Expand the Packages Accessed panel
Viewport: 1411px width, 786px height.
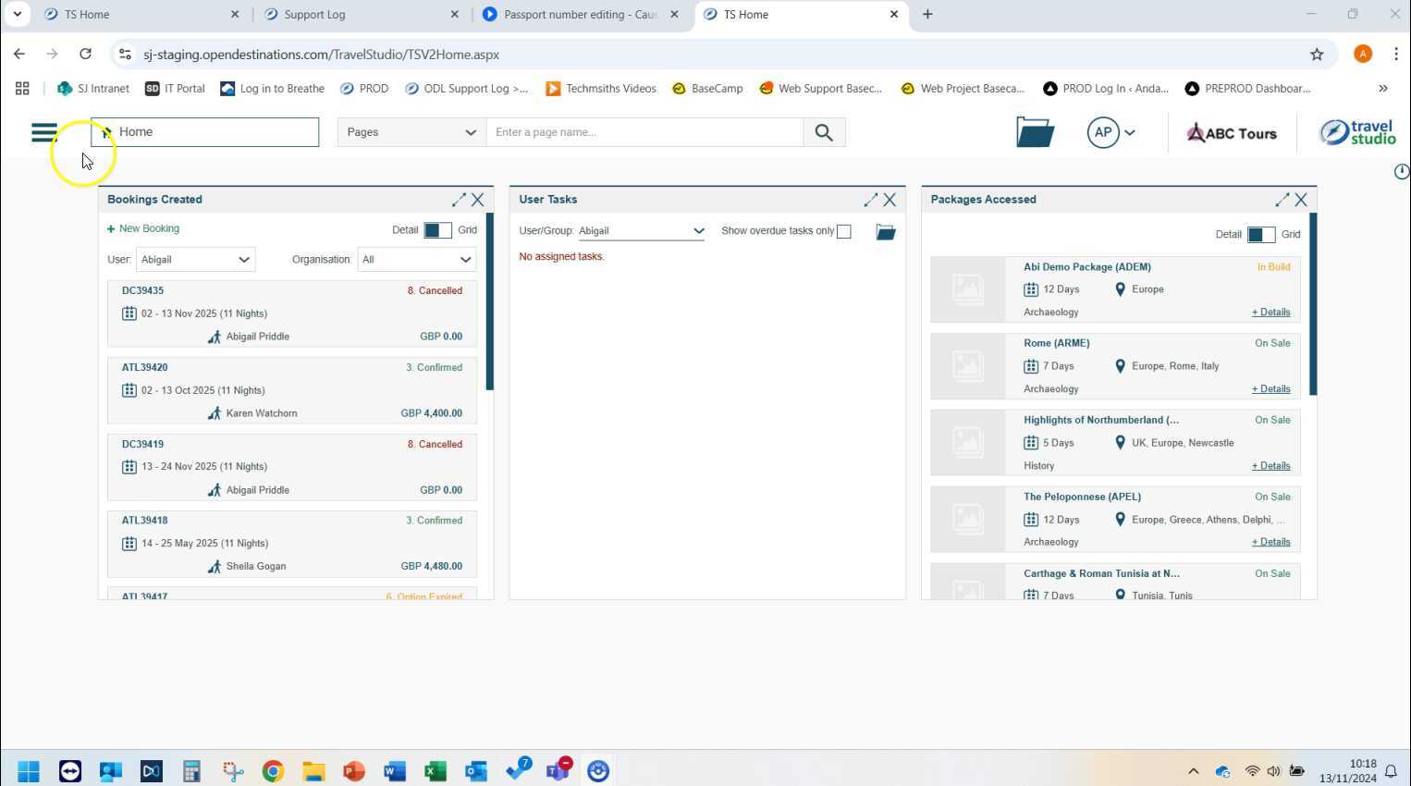coord(1282,200)
